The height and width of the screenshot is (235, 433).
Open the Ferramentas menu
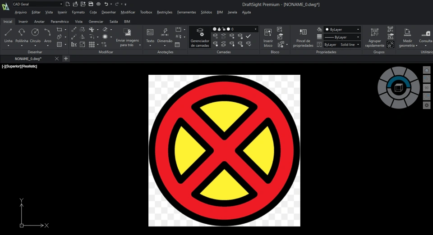[x=186, y=12]
